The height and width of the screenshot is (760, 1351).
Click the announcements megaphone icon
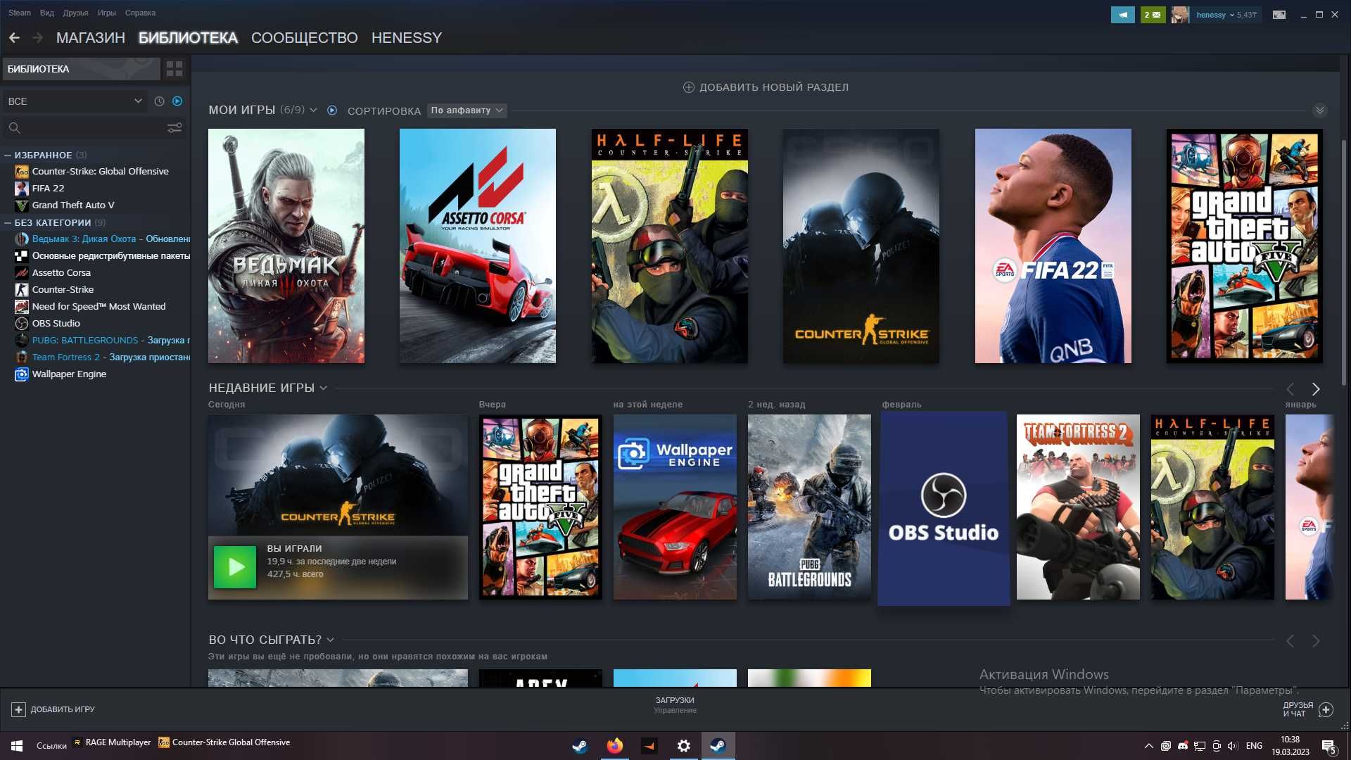(1123, 15)
